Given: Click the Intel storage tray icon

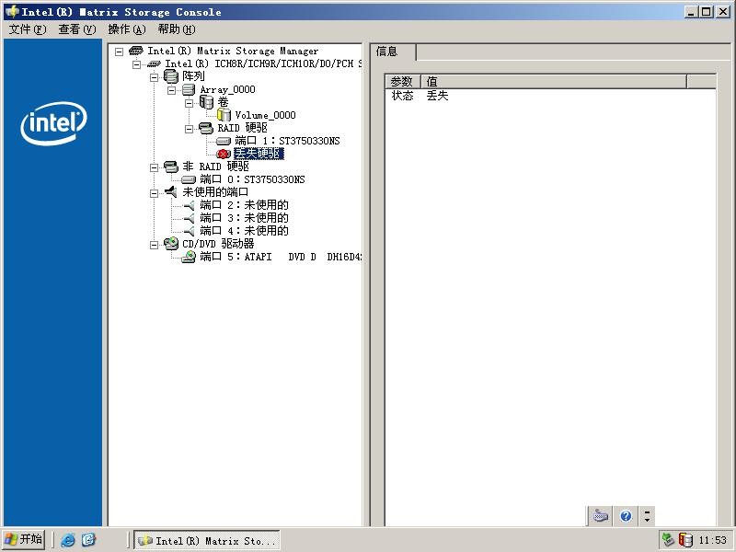Looking at the screenshot, I should (685, 540).
